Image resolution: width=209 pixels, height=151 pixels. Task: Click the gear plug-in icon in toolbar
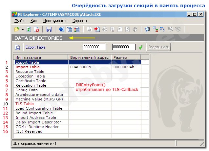pos(148,29)
